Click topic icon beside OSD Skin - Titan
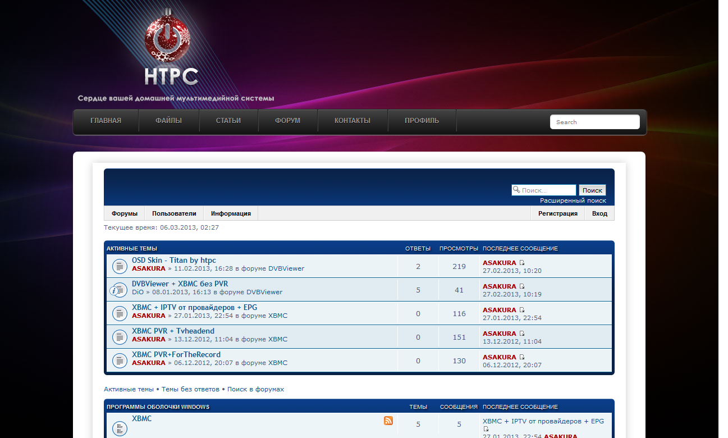Screen dimensions: 728x438 [120, 266]
